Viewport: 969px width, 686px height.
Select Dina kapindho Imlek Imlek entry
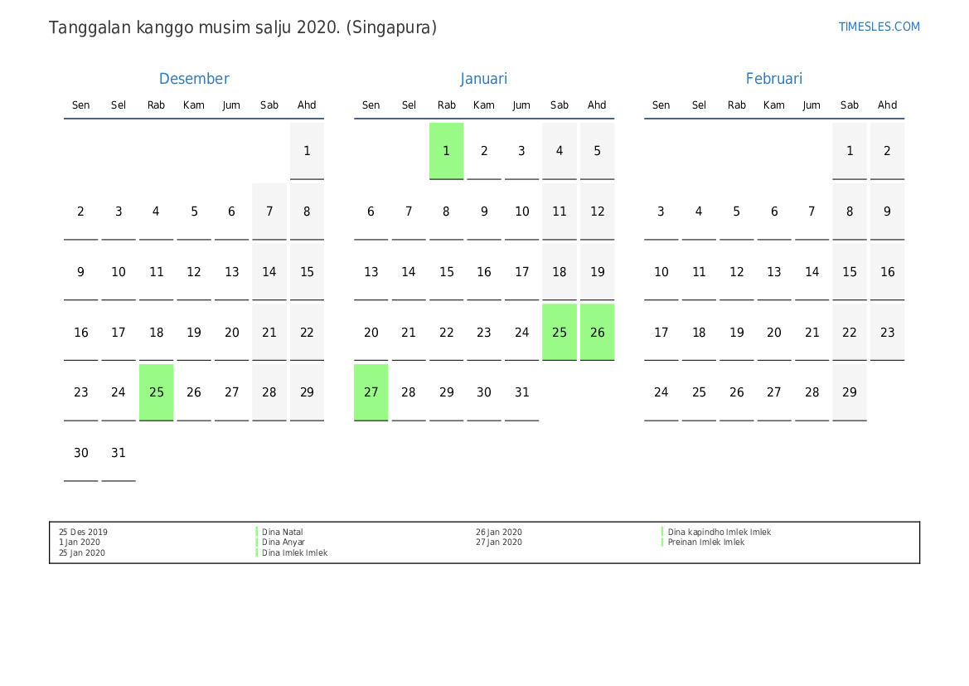pos(719,533)
